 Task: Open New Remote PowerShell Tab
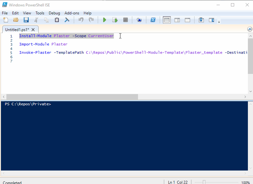pos(139,20)
